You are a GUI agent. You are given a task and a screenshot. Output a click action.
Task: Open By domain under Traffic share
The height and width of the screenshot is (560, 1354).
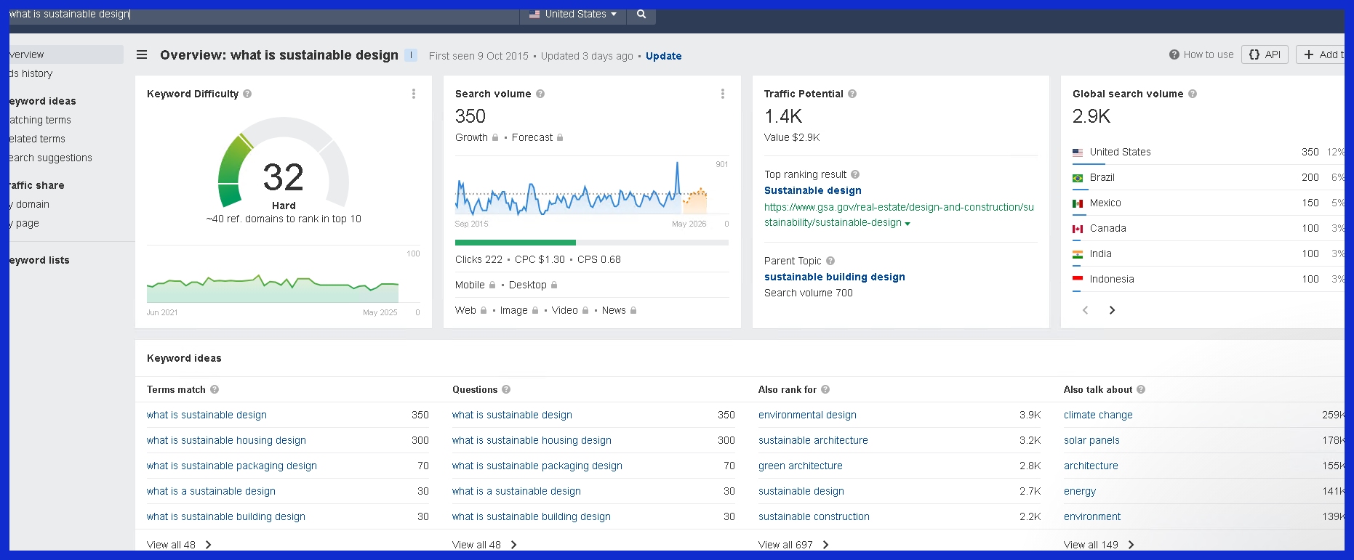(x=30, y=204)
